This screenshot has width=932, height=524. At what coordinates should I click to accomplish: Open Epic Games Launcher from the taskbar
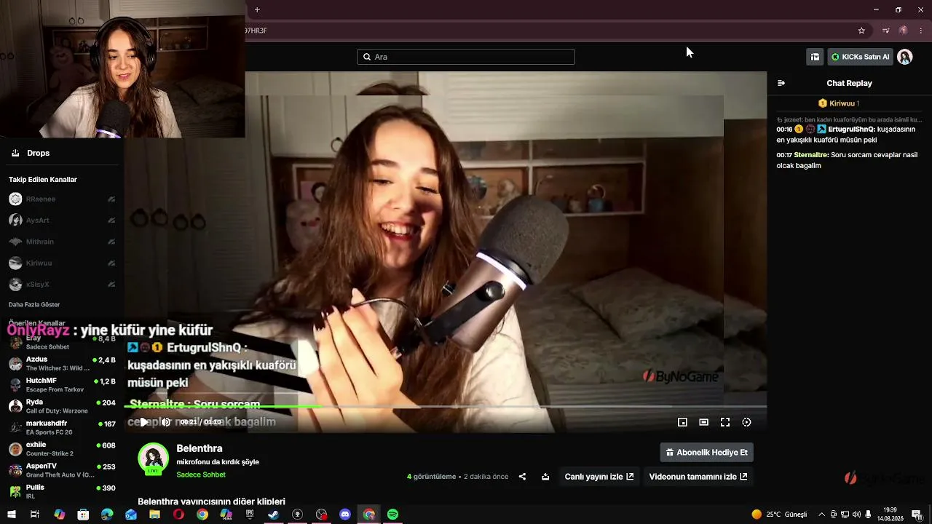(250, 515)
